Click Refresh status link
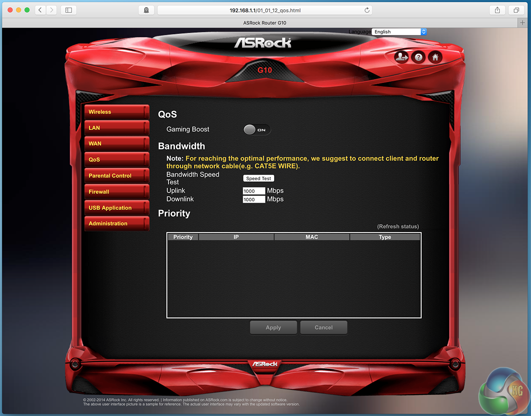 (x=398, y=227)
